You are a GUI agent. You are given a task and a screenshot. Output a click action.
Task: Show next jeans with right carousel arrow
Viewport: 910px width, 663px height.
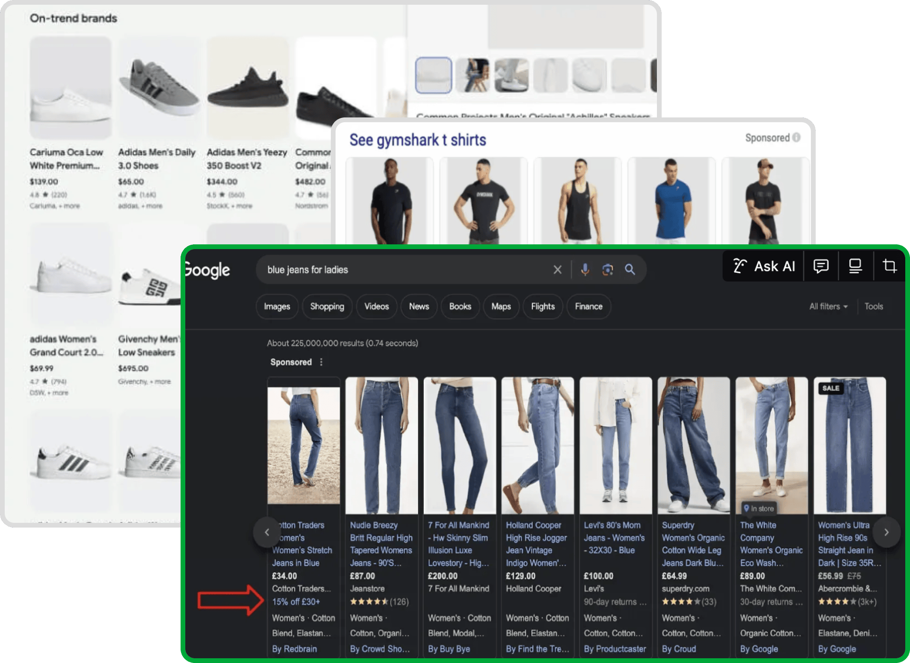[886, 532]
